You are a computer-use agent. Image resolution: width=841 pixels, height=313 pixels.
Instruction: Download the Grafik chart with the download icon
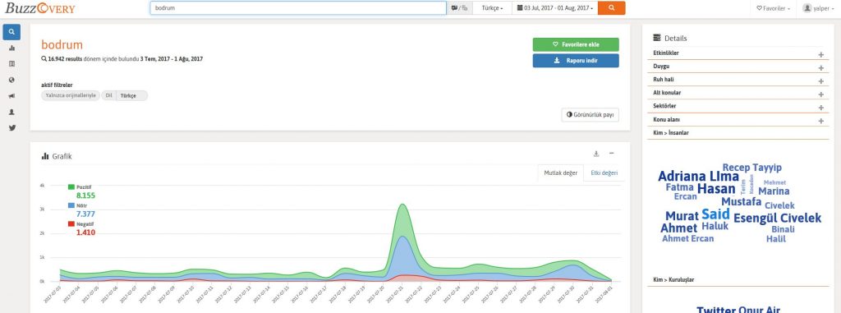(x=596, y=154)
